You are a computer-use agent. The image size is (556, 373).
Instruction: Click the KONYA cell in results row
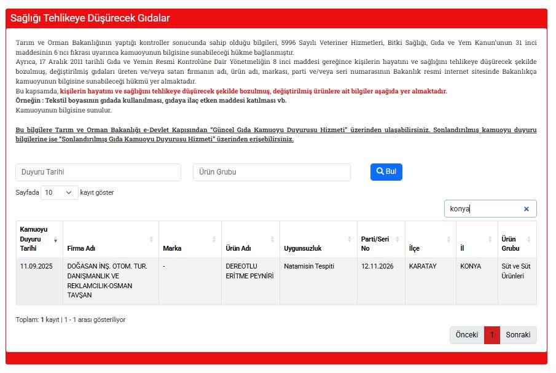[x=471, y=267]
